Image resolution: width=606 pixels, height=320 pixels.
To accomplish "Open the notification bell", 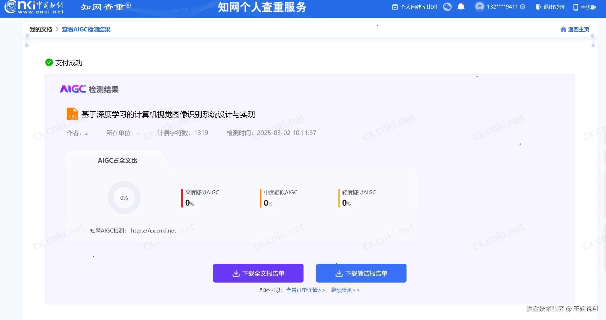I will 461,7.
